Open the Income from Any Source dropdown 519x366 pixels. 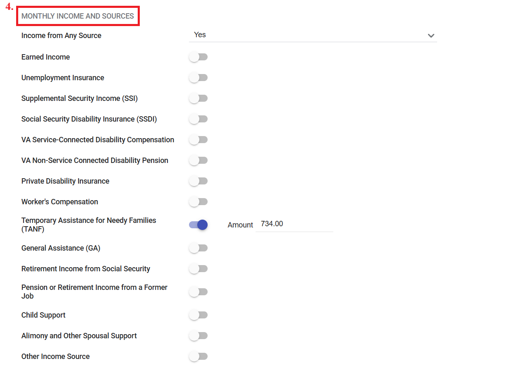(312, 35)
